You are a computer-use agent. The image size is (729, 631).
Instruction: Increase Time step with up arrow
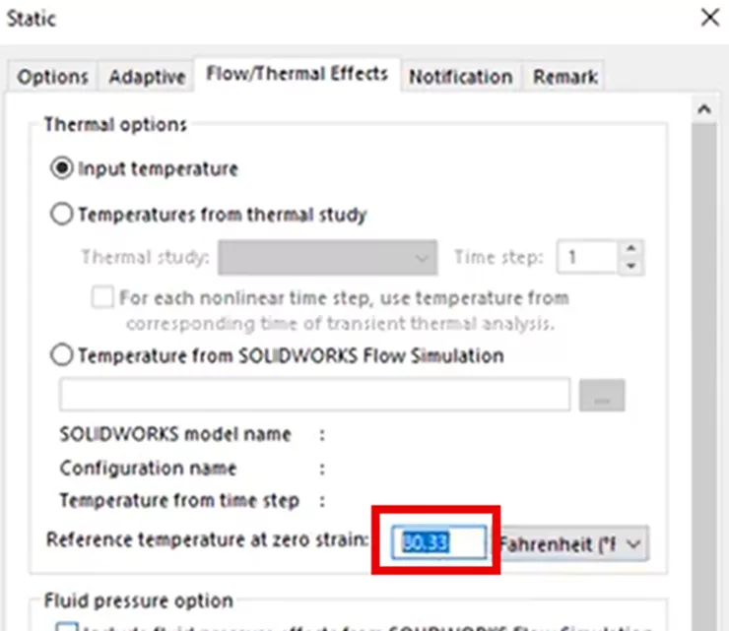click(631, 250)
